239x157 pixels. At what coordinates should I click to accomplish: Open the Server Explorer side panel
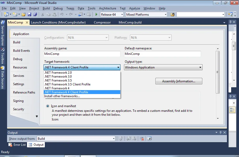[x=3, y=33]
